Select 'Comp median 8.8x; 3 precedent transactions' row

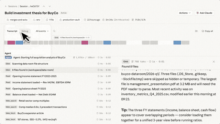59,107
